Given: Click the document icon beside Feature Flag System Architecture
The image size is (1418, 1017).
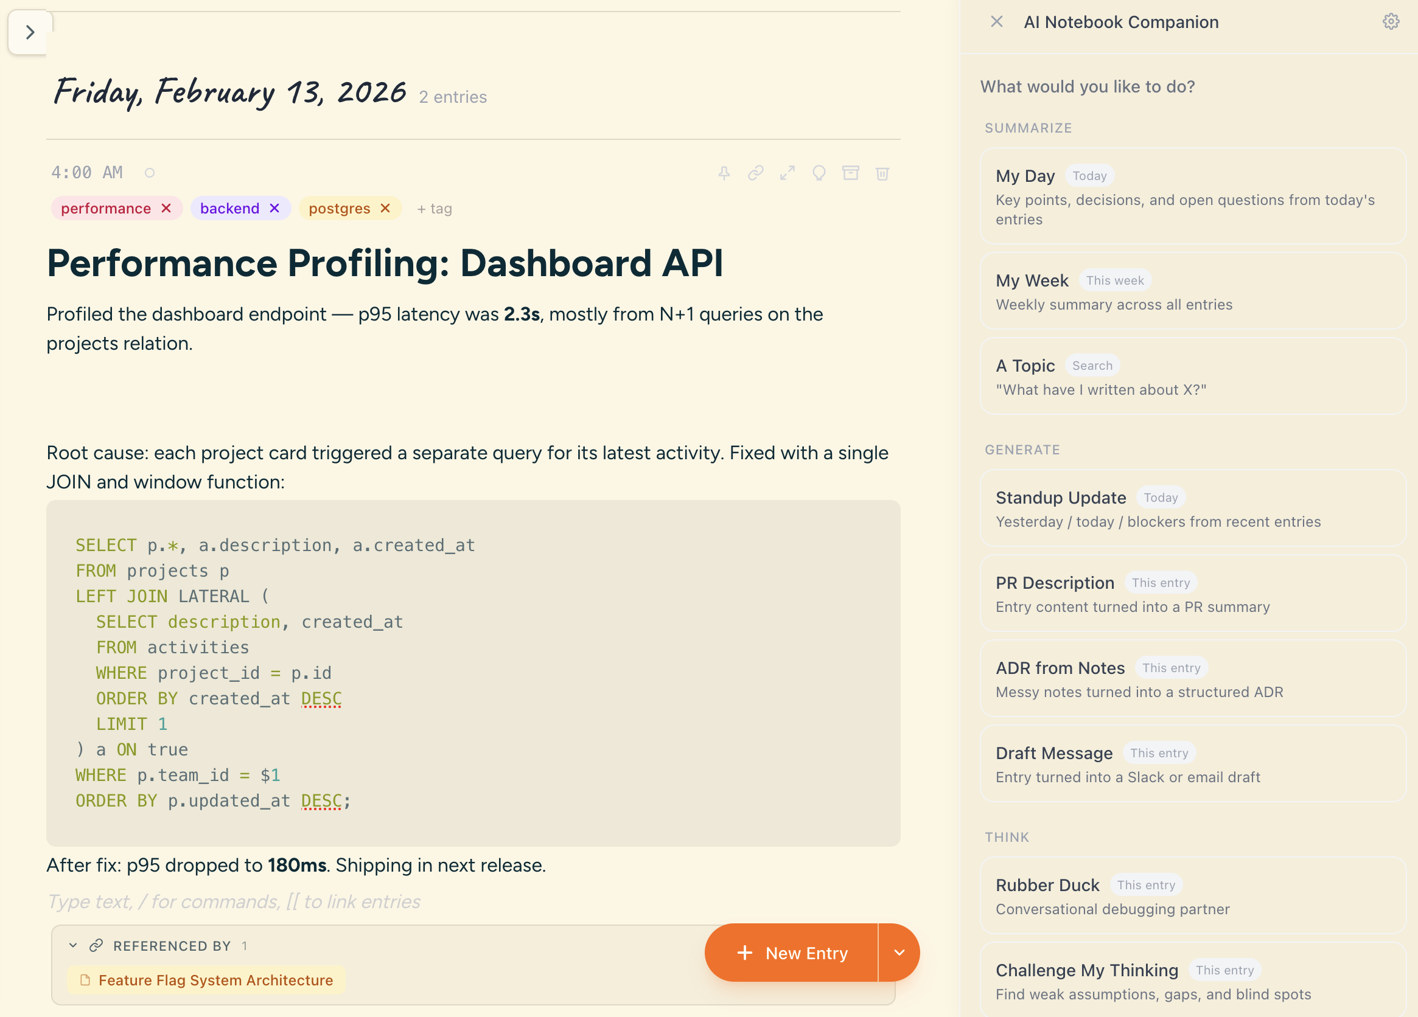Looking at the screenshot, I should 86,980.
